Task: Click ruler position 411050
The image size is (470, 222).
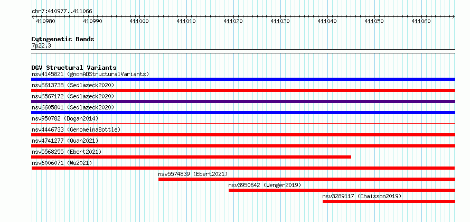Action: tap(374, 22)
